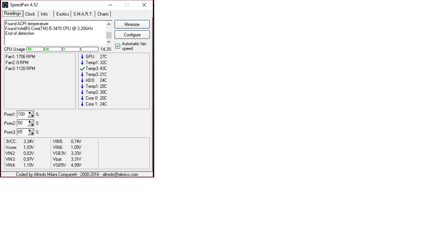
Task: Close the SpeedFan window
Action: 144,4
